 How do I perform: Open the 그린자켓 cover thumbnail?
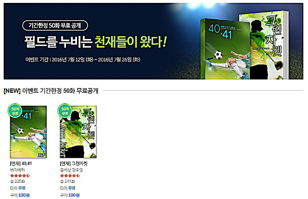pyautogui.click(x=78, y=132)
